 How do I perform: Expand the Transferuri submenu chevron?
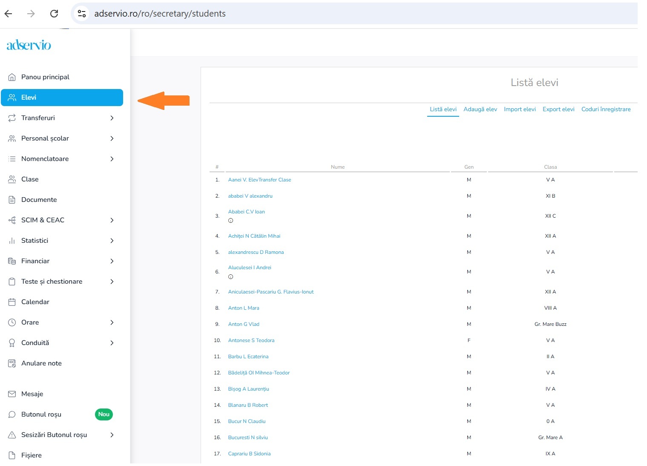tap(112, 118)
